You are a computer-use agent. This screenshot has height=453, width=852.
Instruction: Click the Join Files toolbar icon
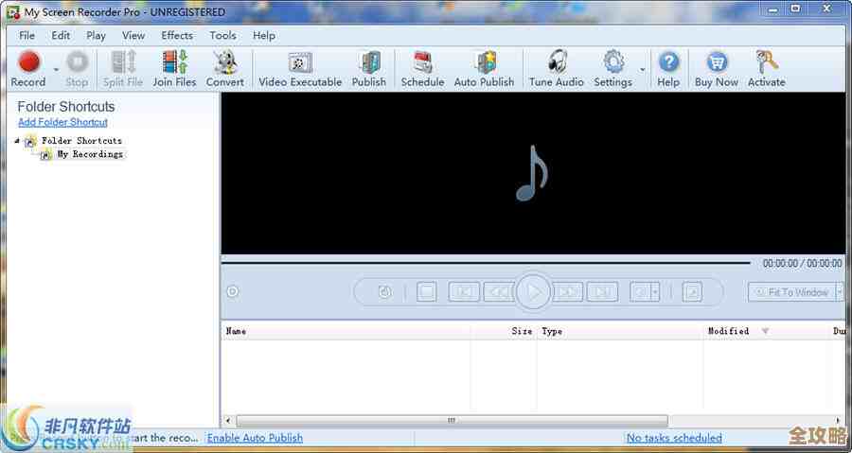[x=174, y=63]
